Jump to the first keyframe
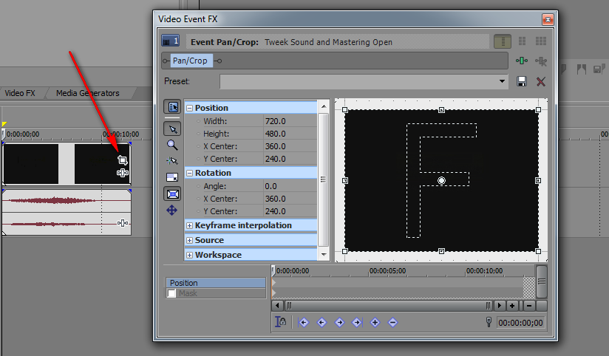609x356 pixels. coord(304,322)
